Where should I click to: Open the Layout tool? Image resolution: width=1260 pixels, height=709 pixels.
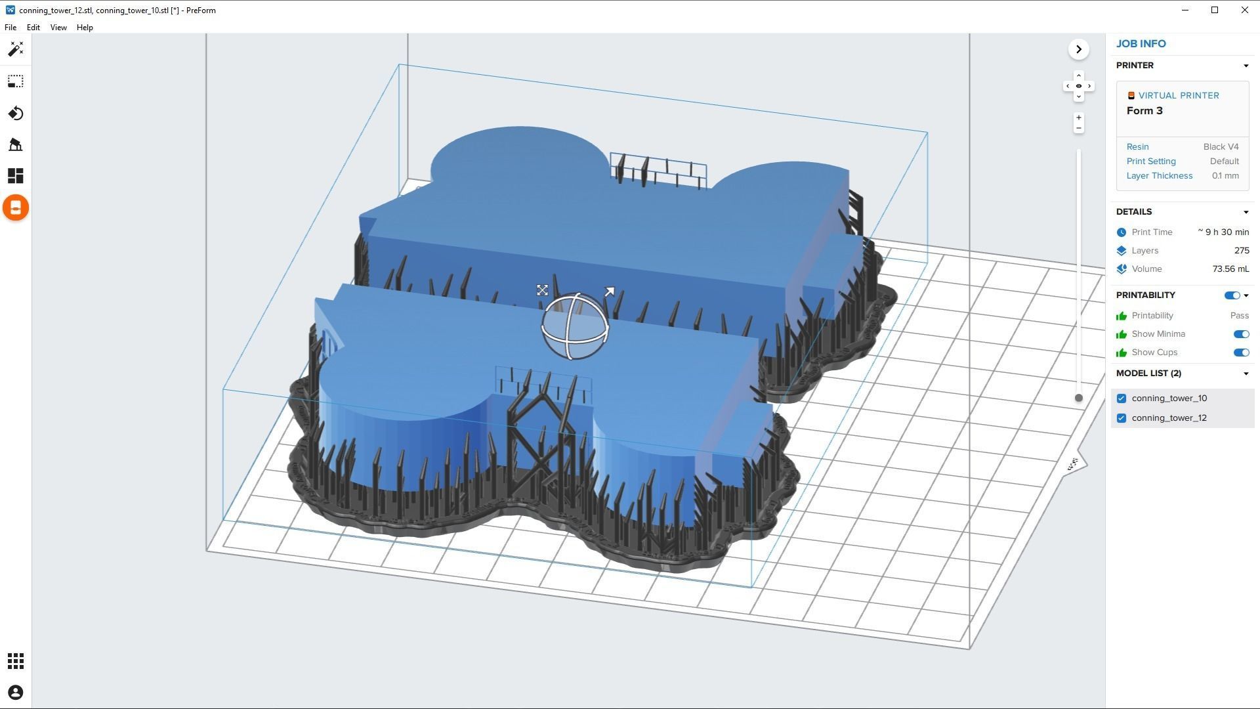[x=16, y=176]
